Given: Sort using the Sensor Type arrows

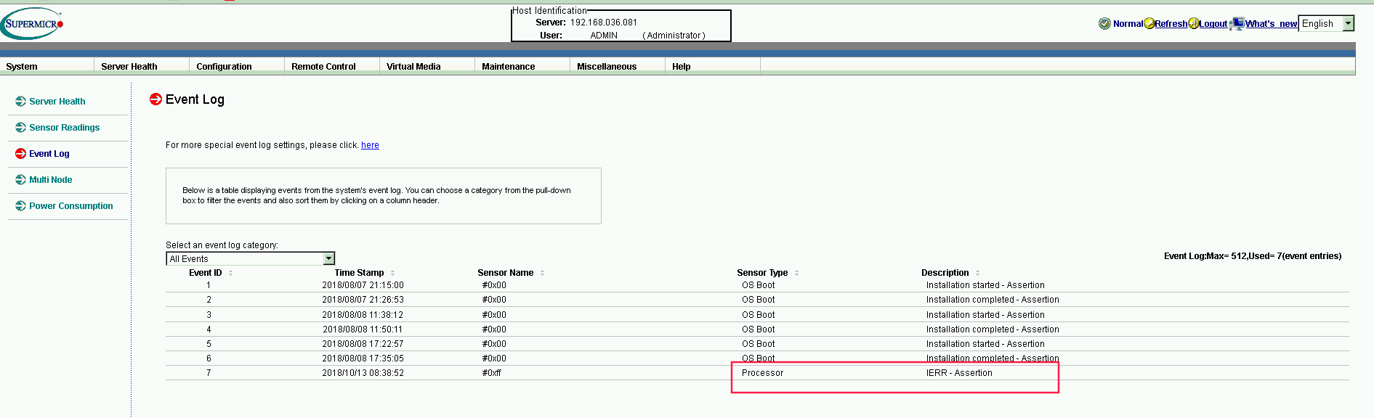Looking at the screenshot, I should (796, 273).
